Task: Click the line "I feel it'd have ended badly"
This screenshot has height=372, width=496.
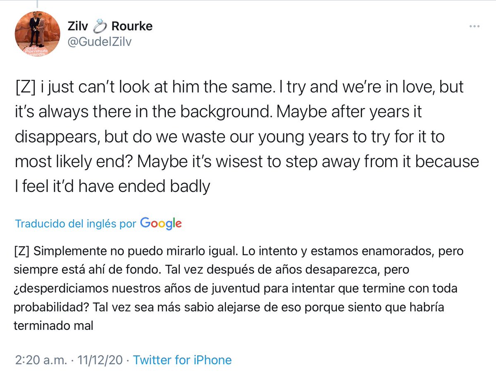Action: point(112,187)
